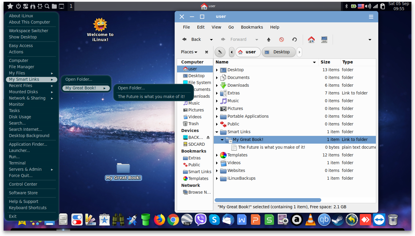The image size is (415, 236).
Task: Open binoculars search app in dock
Action: (x=118, y=220)
